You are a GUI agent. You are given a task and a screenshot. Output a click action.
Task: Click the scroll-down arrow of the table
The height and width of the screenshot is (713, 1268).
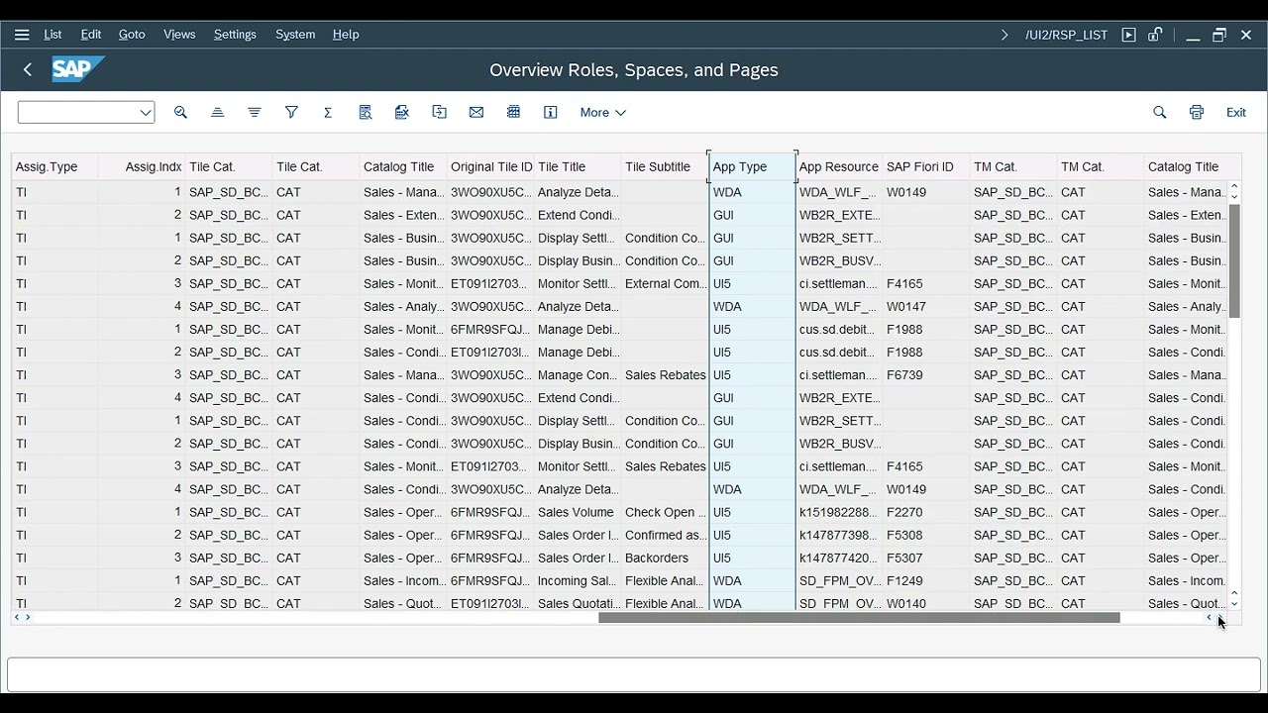click(1234, 603)
